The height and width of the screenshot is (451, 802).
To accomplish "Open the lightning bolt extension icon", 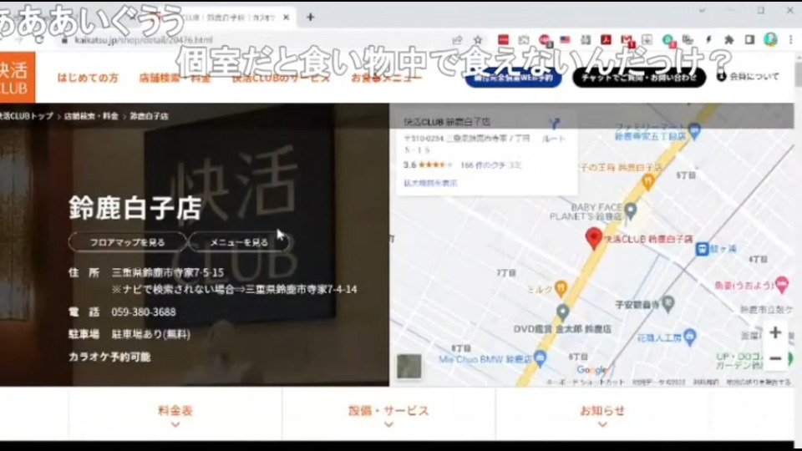I will click(709, 39).
